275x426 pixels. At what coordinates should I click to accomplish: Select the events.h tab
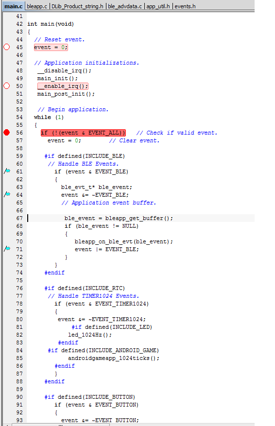[x=185, y=6]
